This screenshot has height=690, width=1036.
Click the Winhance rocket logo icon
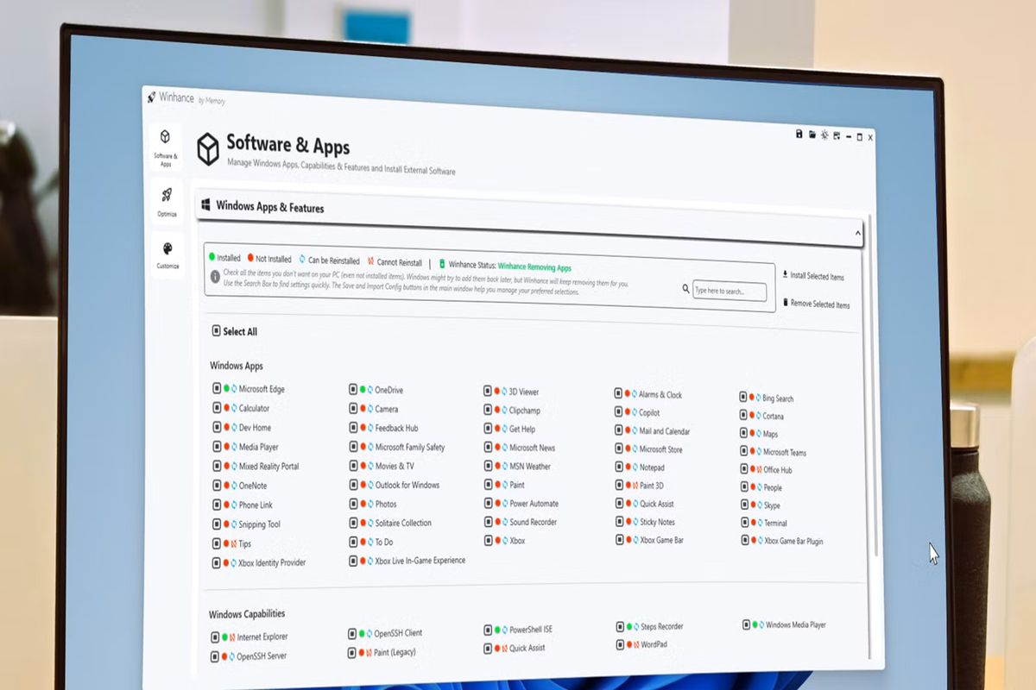click(x=151, y=97)
